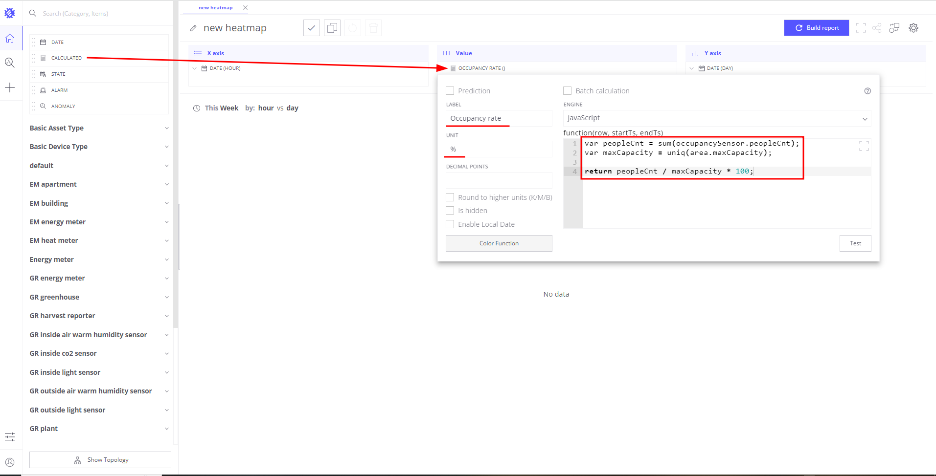Viewport: 936px width, 476px height.
Task: Duplicate the report using copy icon
Action: pos(332,28)
